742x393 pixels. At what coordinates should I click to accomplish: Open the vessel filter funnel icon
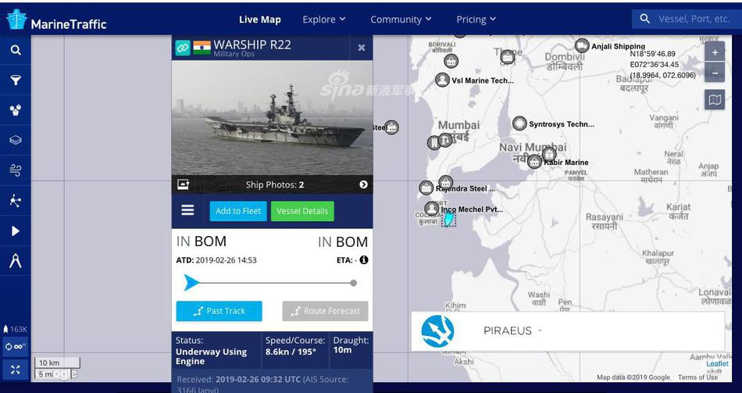(15, 80)
